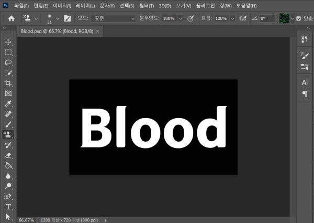Click the brush angle 0° field

(x=267, y=19)
